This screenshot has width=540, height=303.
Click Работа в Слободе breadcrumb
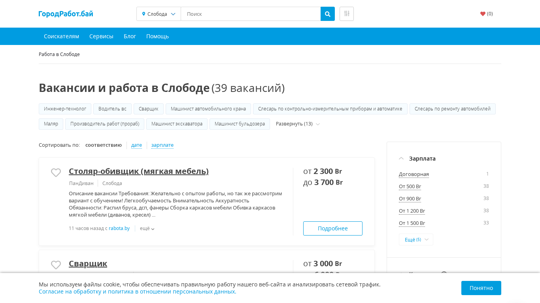[x=59, y=54]
